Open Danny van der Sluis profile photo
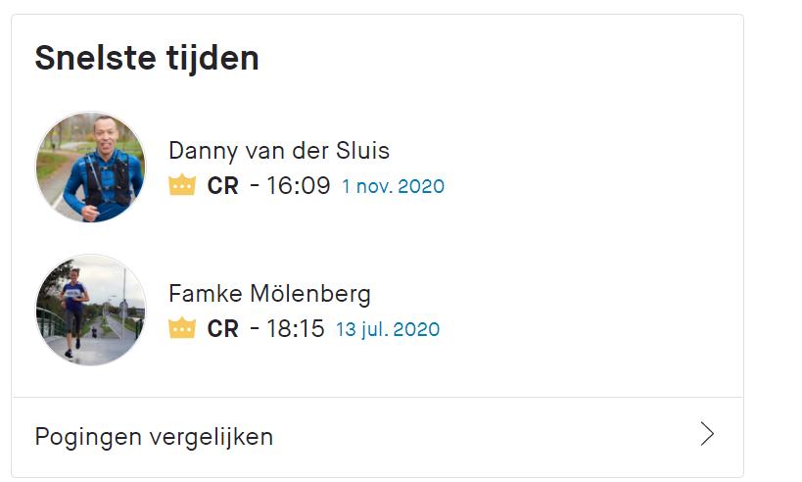Screen dimensions: 802x482 tap(90, 167)
